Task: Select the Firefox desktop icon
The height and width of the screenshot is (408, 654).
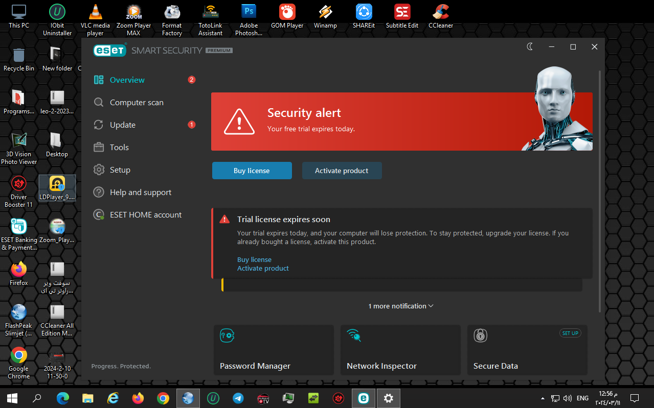Action: pyautogui.click(x=19, y=274)
